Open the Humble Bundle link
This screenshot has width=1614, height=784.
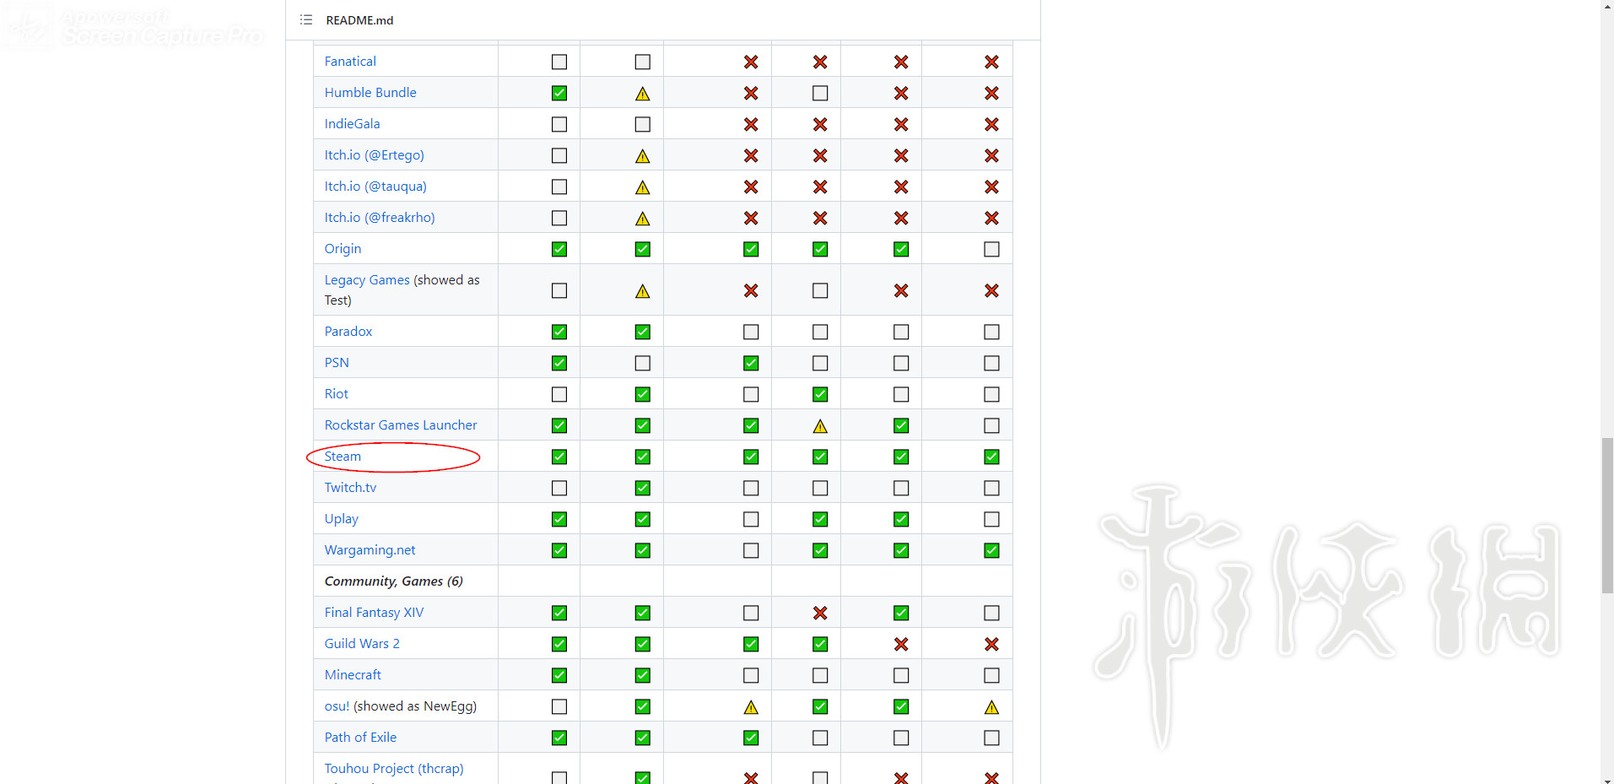370,92
